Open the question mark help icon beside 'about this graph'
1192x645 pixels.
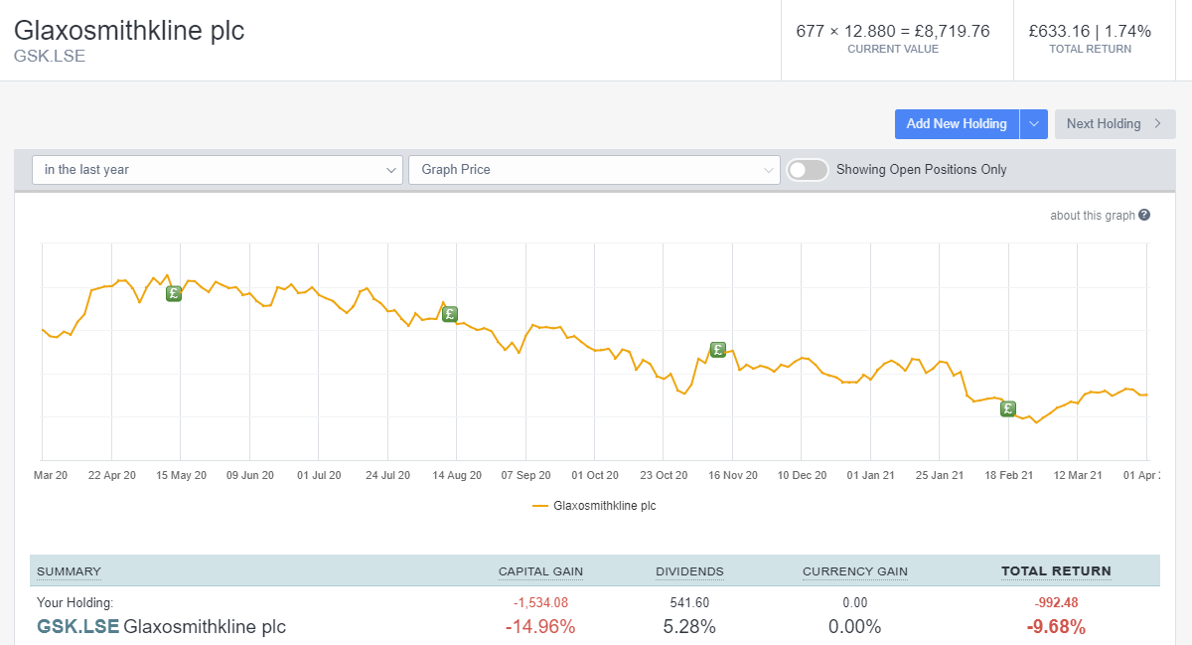click(1142, 215)
